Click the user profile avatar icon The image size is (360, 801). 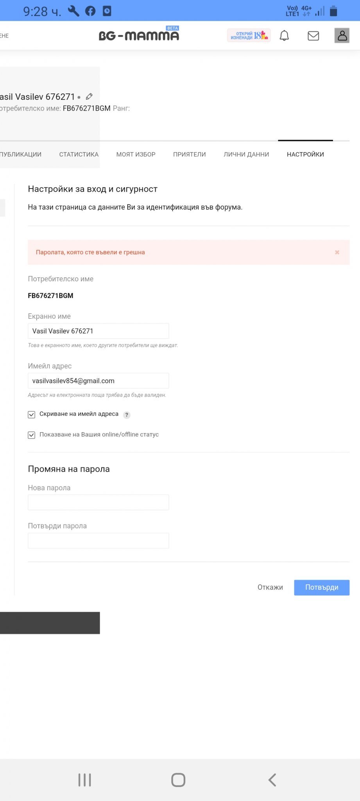coord(342,36)
